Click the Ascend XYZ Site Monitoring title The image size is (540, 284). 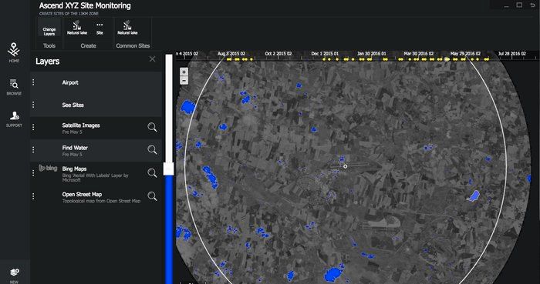[85, 6]
